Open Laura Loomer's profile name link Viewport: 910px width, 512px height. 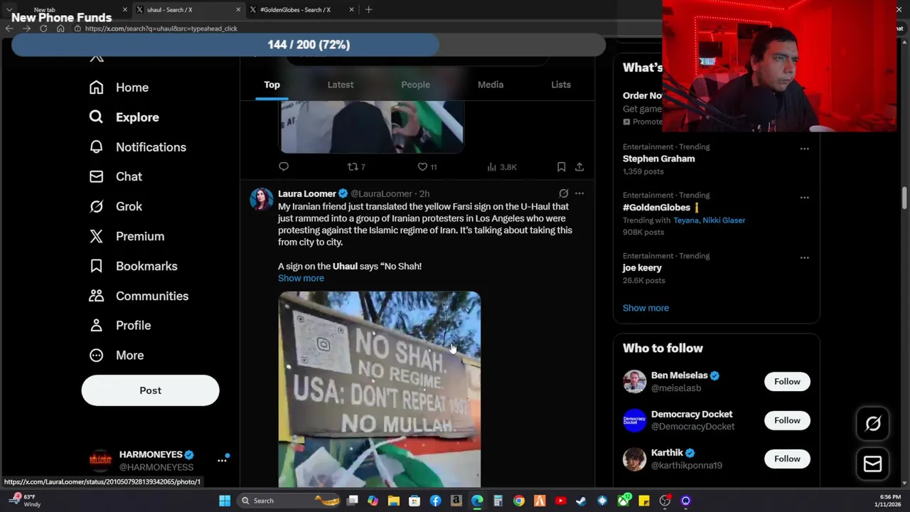(x=306, y=193)
